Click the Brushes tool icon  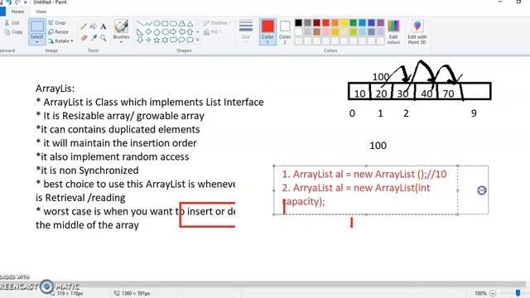[121, 26]
